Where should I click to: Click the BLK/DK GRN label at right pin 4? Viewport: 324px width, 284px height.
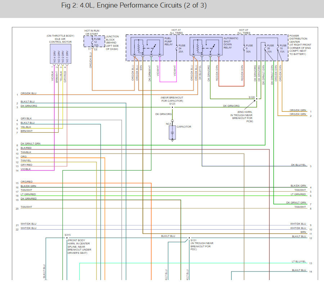coord(298,186)
